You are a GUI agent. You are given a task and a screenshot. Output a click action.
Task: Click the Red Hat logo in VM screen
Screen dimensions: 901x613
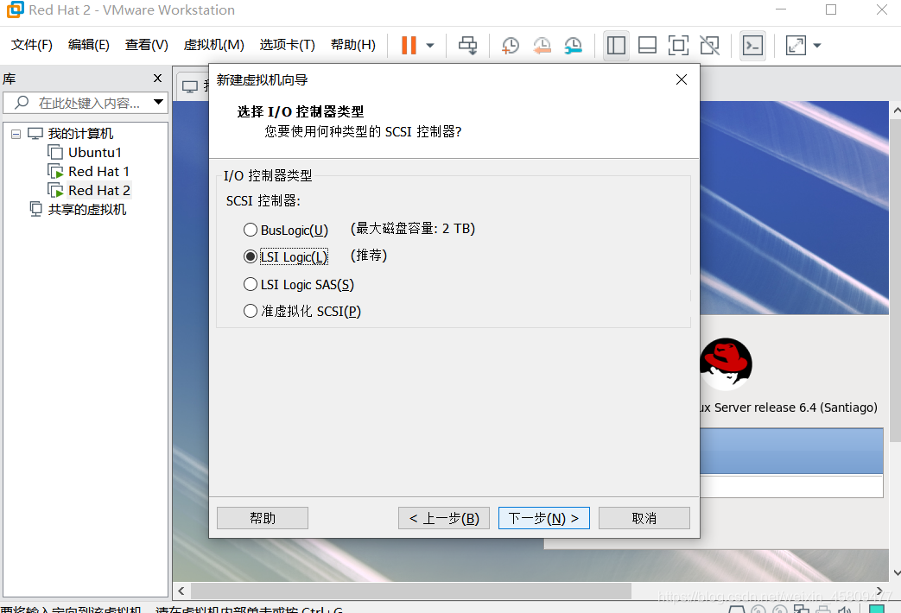tap(726, 364)
